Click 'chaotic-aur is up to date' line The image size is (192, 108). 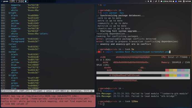pos(114,28)
